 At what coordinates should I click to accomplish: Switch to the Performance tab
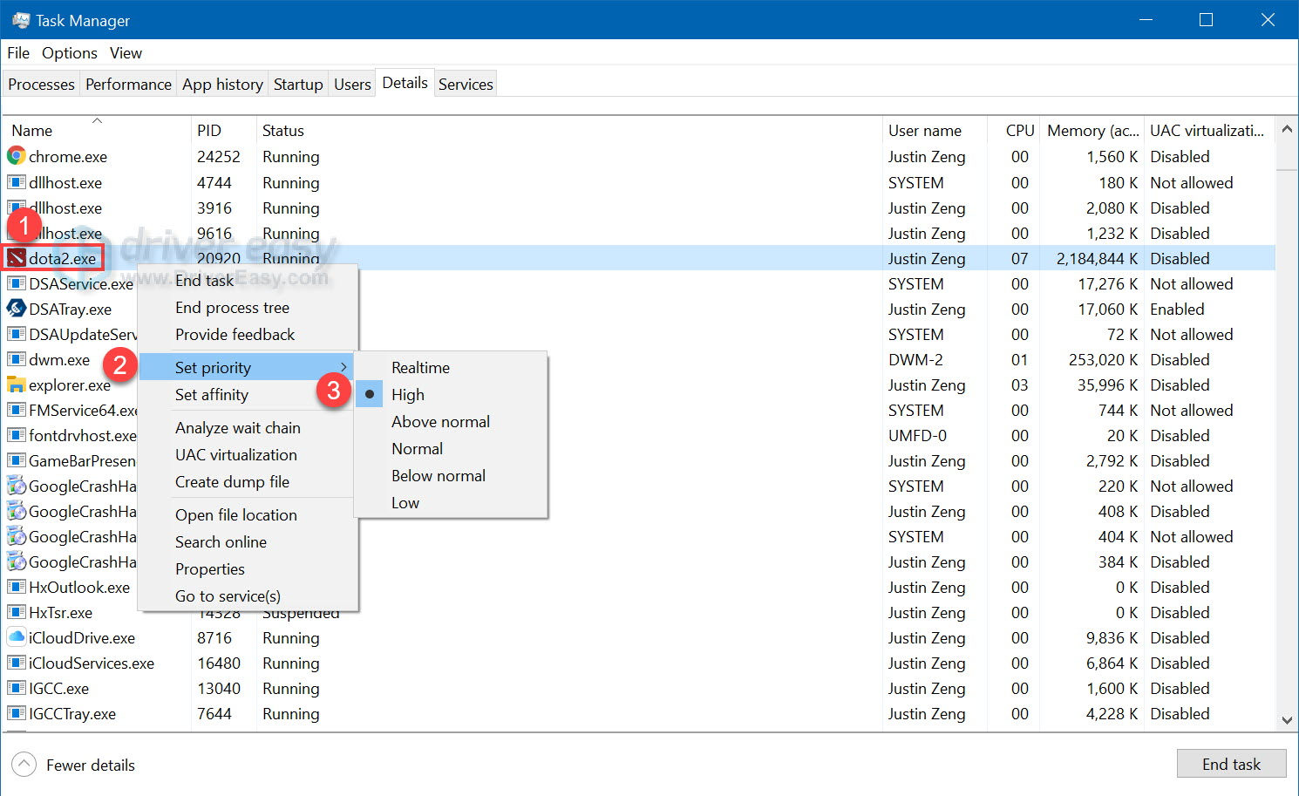128,84
